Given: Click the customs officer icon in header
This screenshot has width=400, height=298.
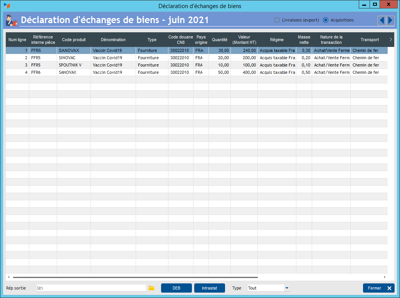Looking at the screenshot, I should coord(12,21).
